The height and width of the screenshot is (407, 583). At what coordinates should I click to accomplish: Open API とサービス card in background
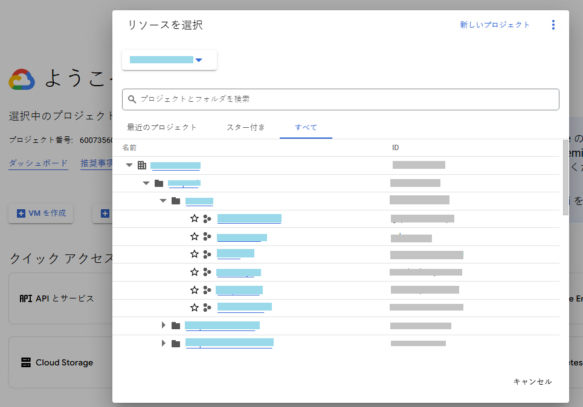pyautogui.click(x=60, y=298)
